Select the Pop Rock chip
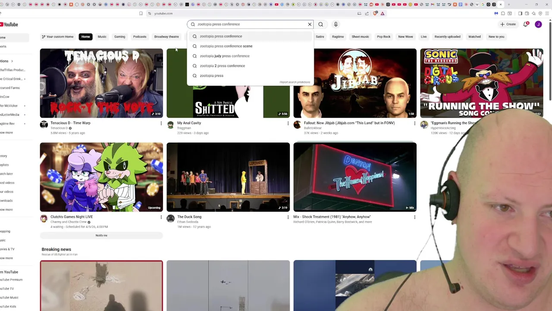552x311 pixels. (383, 37)
